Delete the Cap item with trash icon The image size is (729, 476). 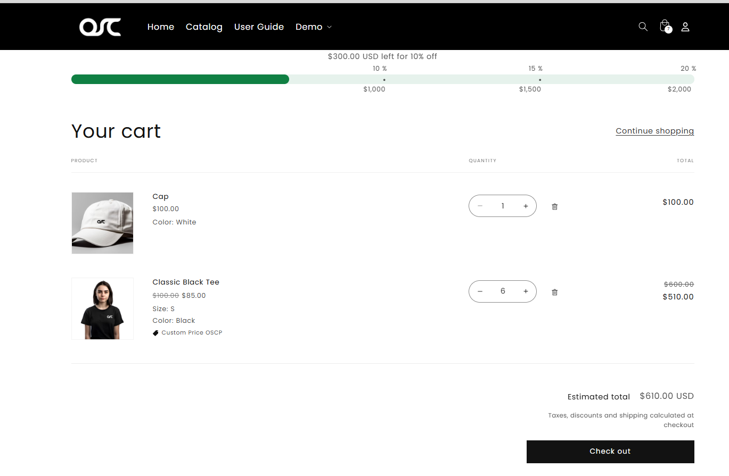coord(554,206)
